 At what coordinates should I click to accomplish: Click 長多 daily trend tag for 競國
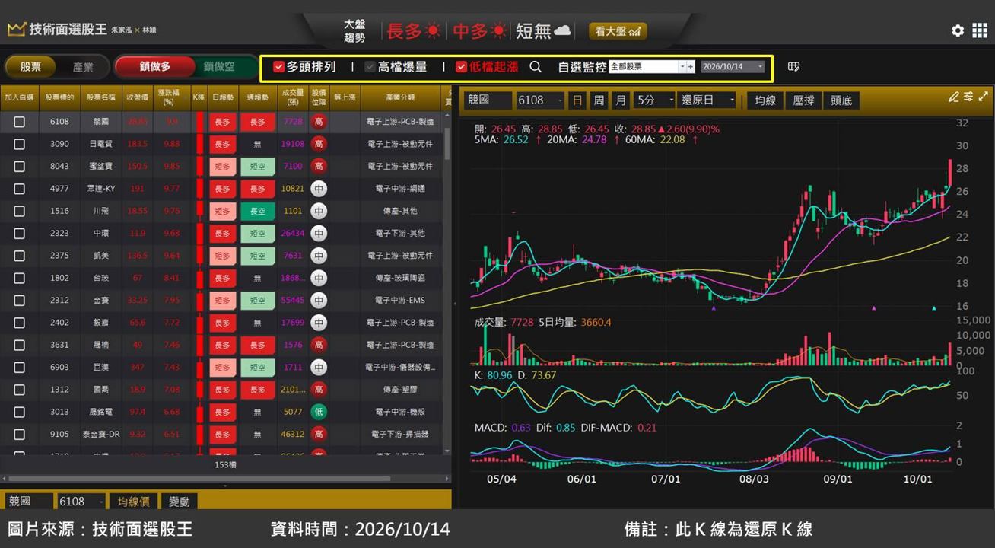222,122
